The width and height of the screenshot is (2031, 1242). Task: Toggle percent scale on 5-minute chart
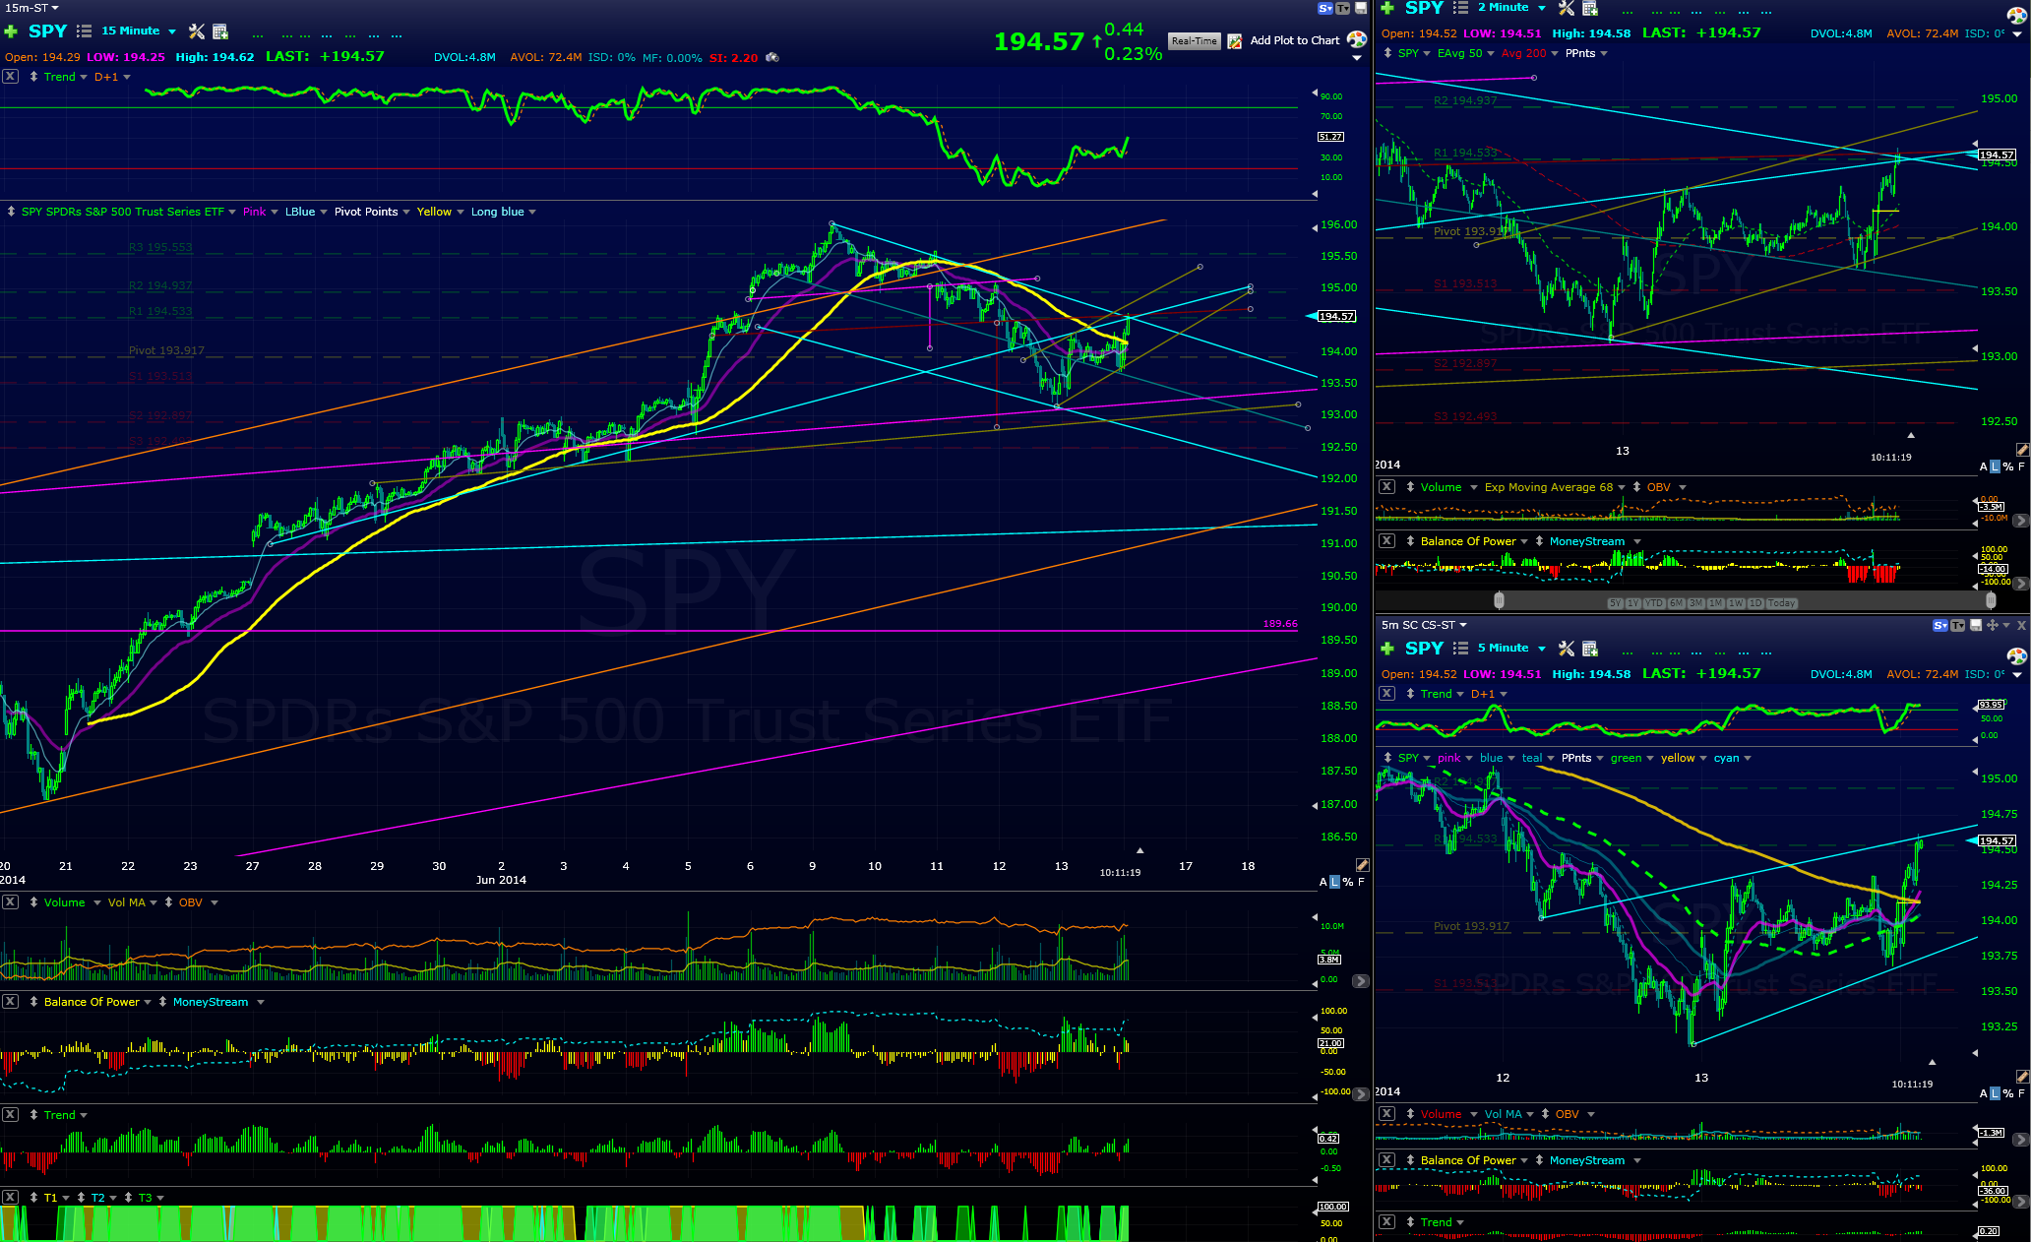point(2008,1094)
